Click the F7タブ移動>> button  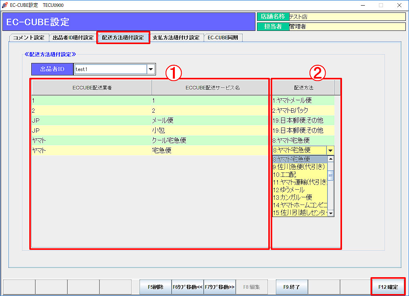pos(220,287)
